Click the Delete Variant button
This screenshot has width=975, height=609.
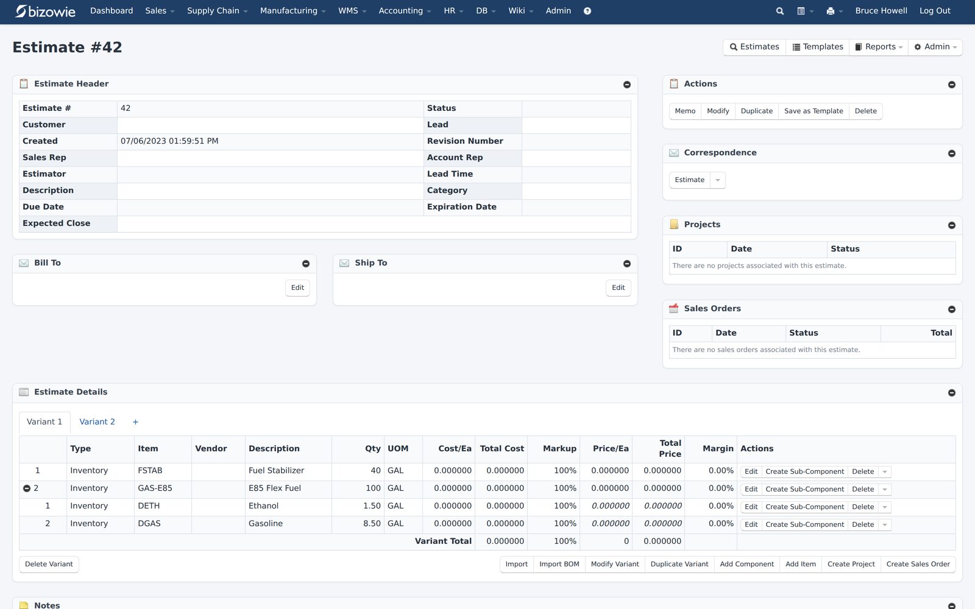pyautogui.click(x=49, y=565)
